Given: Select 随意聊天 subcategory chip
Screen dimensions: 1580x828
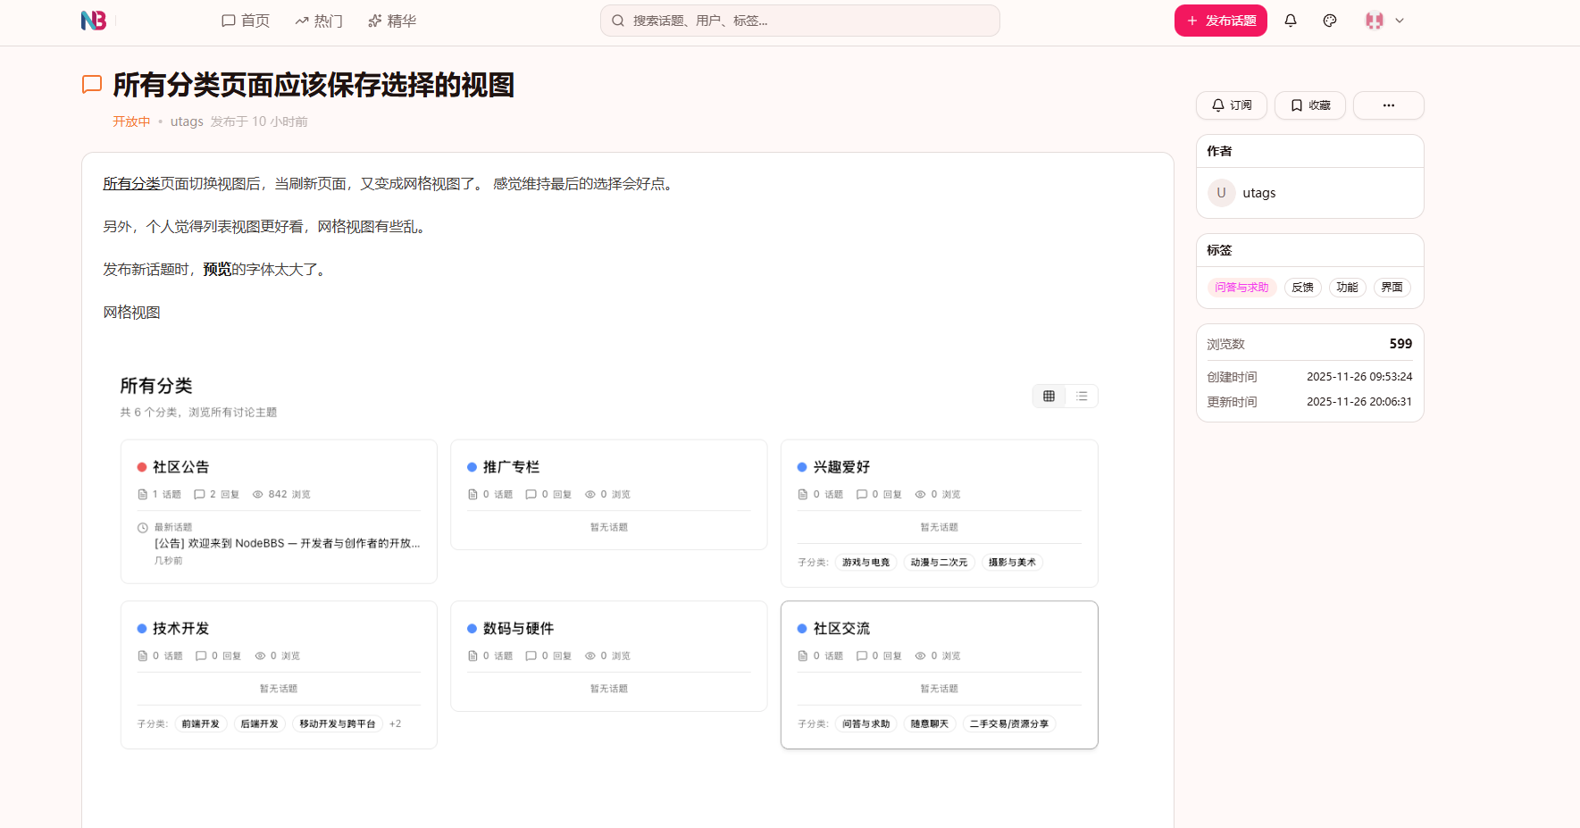Looking at the screenshot, I should [x=930, y=724].
